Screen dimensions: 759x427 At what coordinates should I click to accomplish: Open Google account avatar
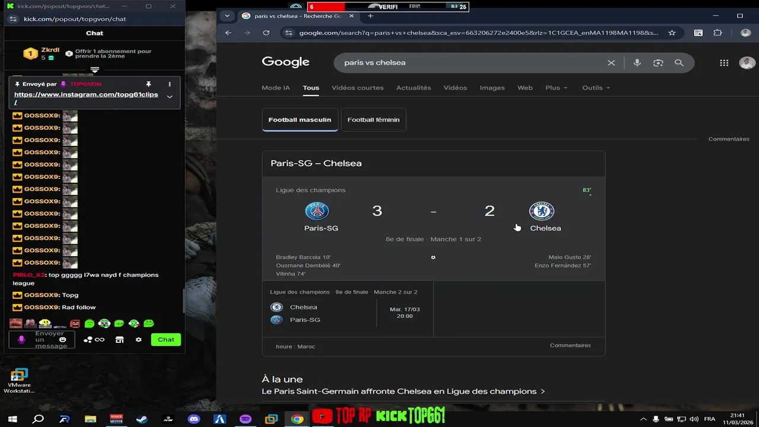747,63
